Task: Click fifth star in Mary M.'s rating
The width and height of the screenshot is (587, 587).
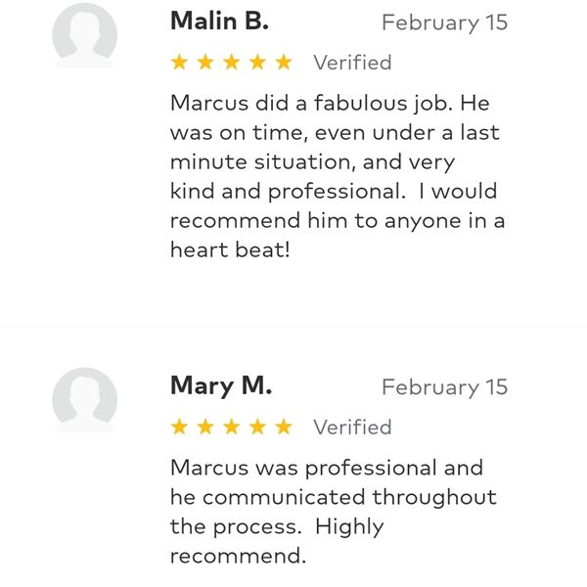Action: [x=284, y=428]
